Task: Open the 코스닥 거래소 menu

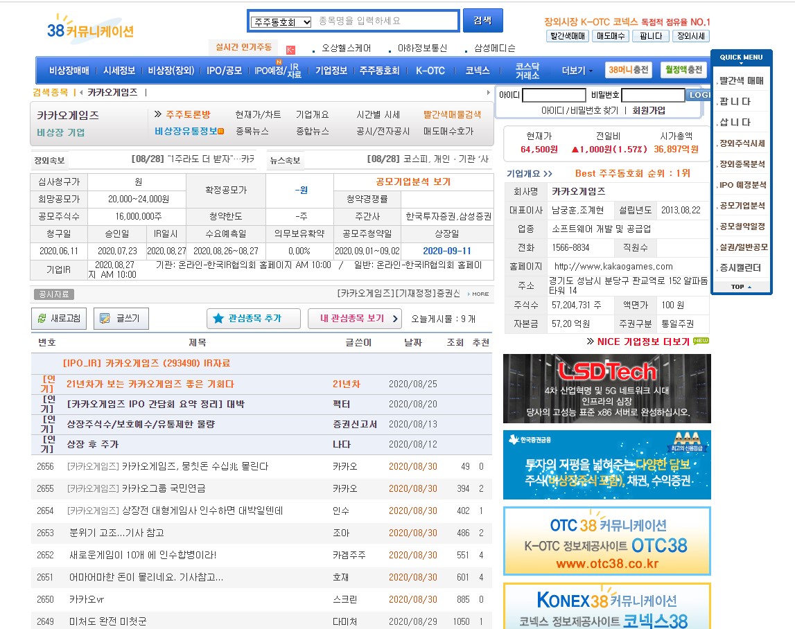Action: pyautogui.click(x=527, y=71)
